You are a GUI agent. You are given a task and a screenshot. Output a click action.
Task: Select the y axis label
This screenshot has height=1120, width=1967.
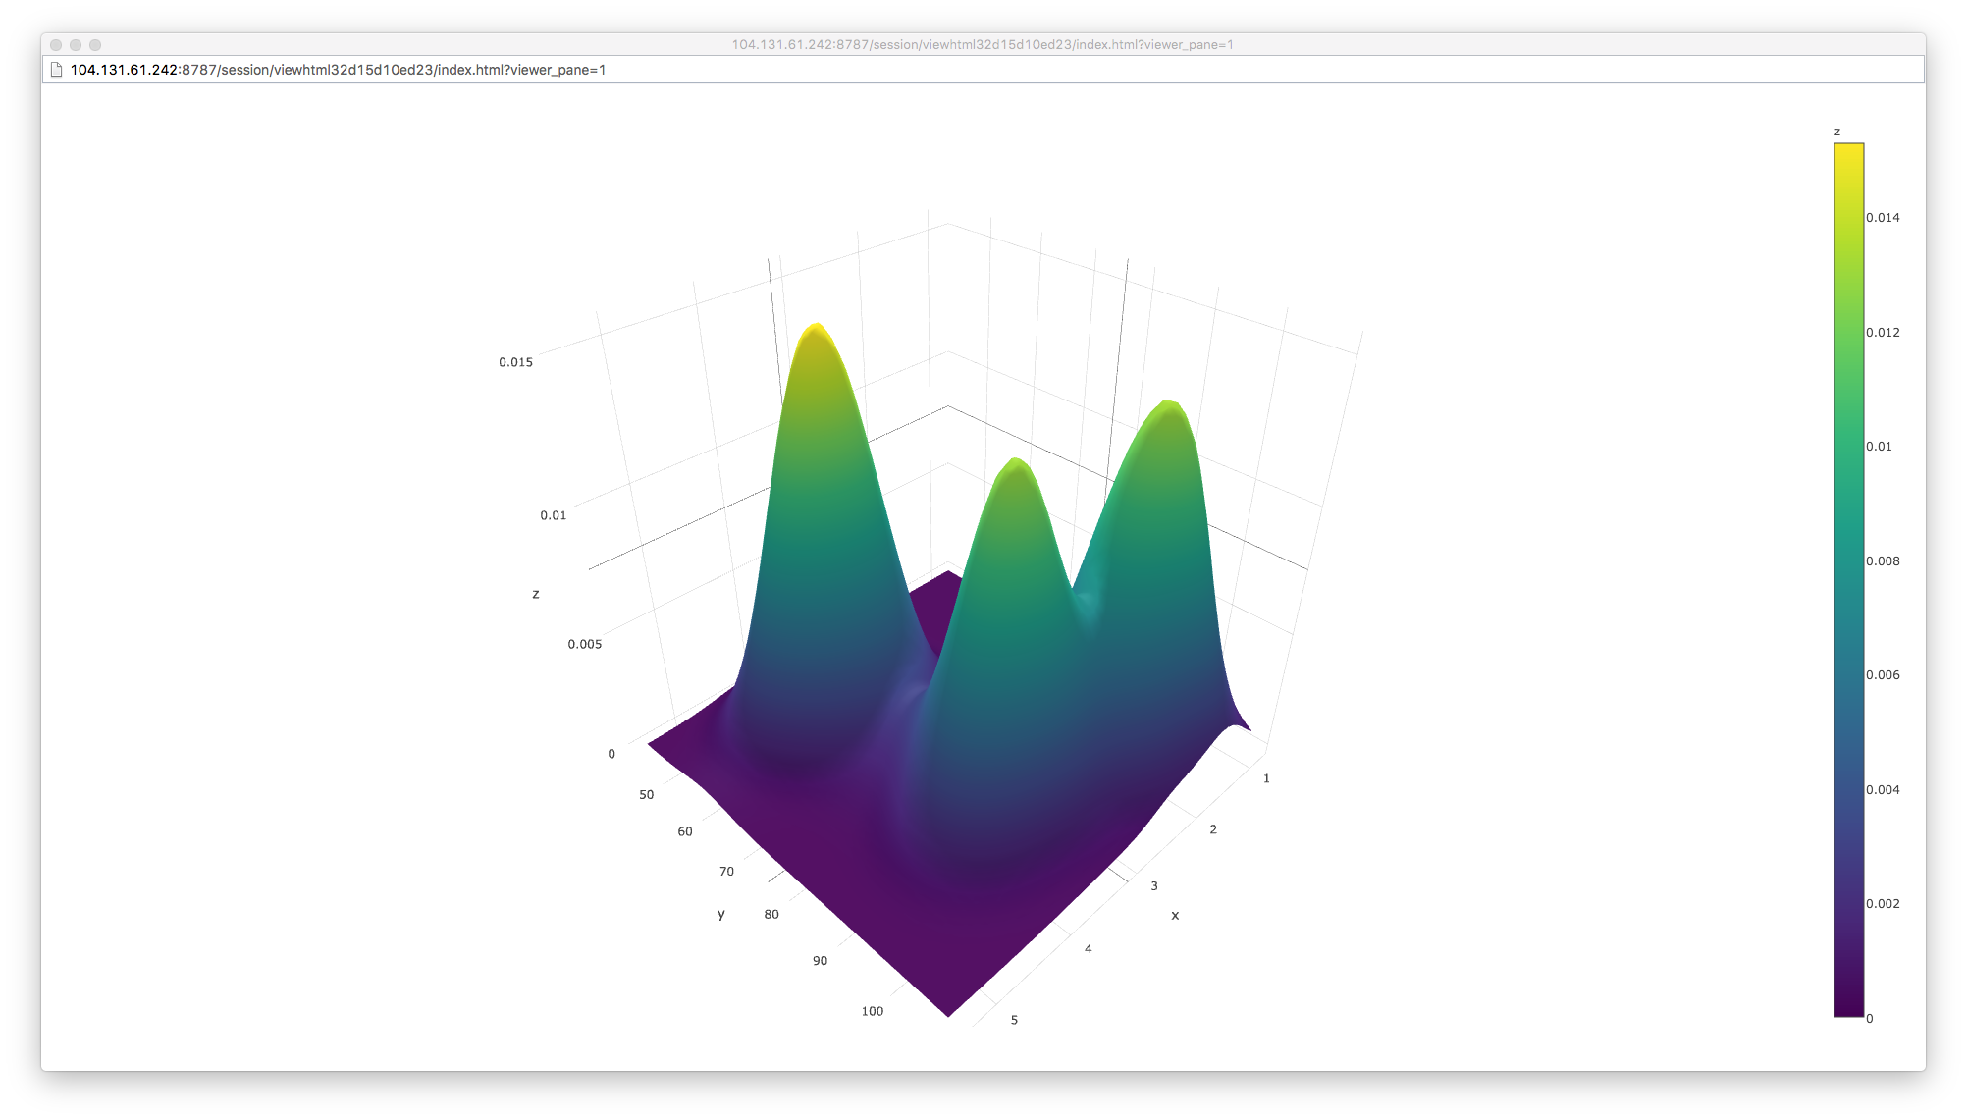[x=720, y=914]
